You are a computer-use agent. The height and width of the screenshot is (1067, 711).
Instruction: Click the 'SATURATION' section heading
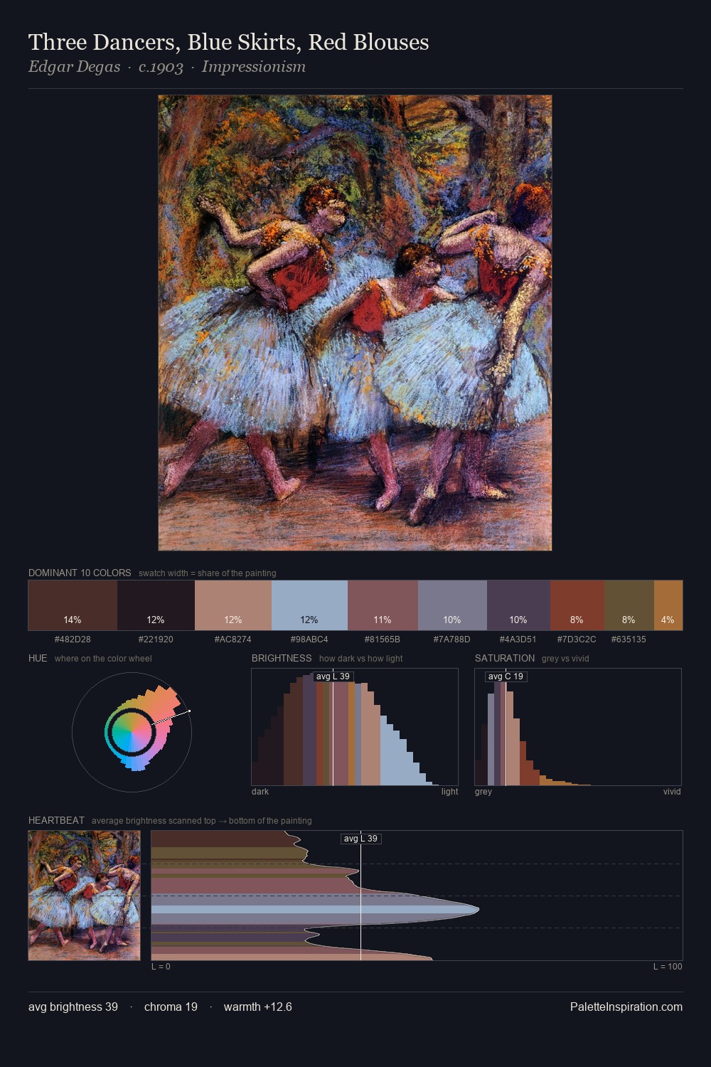click(505, 658)
